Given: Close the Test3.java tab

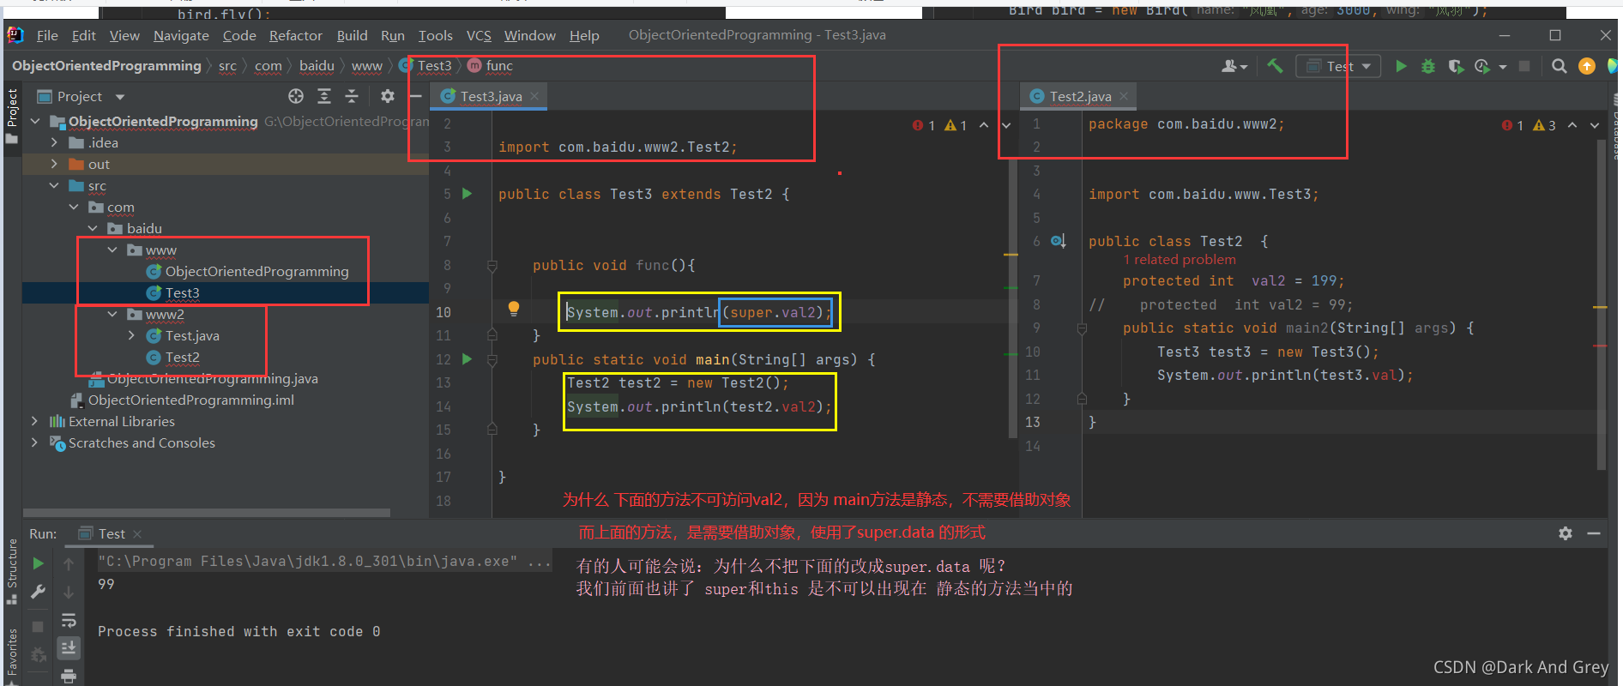Looking at the screenshot, I should click(x=534, y=96).
